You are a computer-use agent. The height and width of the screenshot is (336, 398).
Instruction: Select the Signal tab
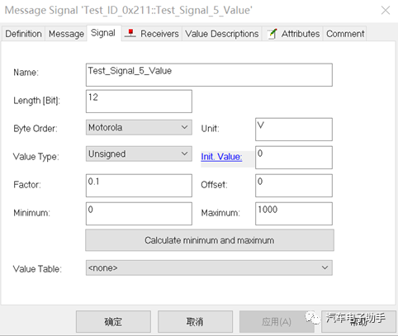coord(103,33)
